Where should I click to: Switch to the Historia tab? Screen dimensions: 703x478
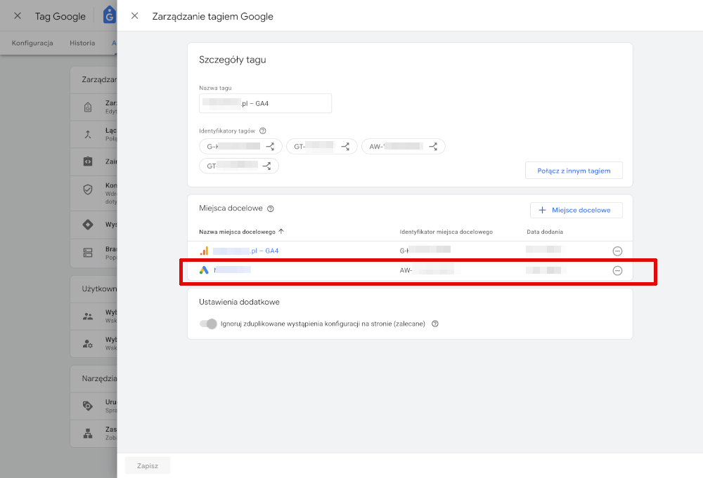pos(82,43)
